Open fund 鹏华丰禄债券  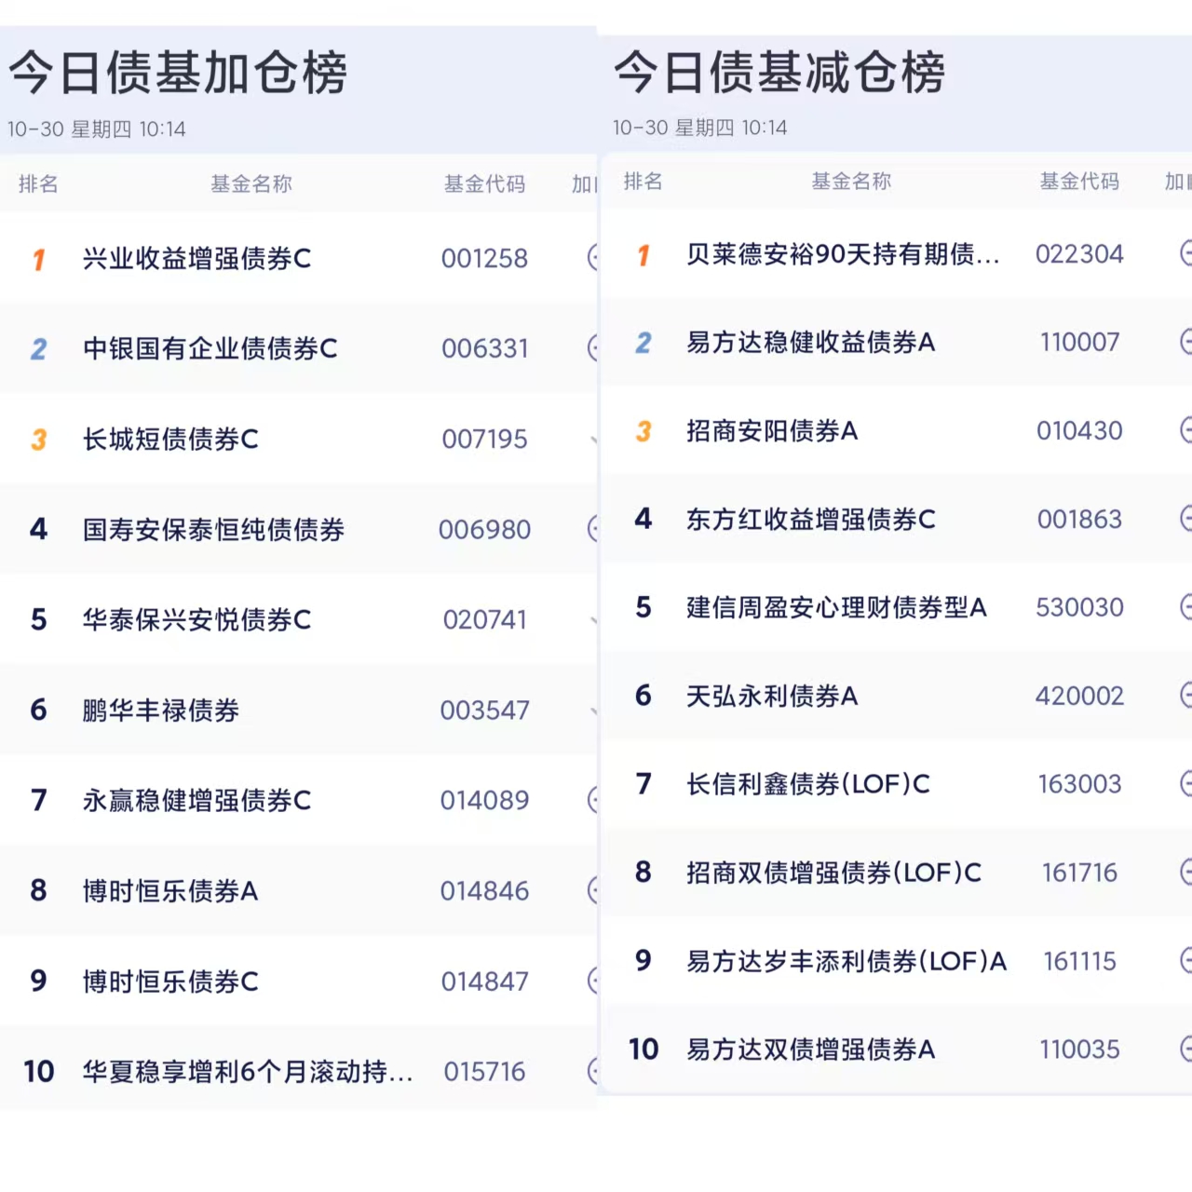pyautogui.click(x=161, y=710)
